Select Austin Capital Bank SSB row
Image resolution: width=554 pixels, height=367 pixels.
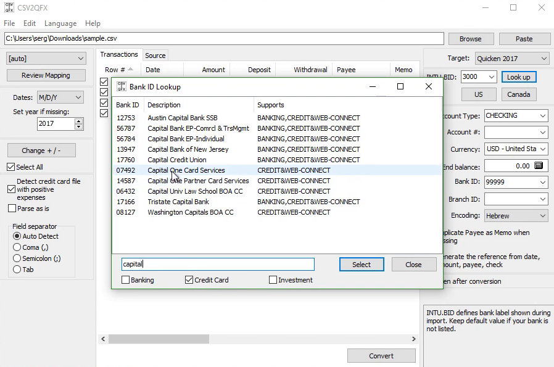(x=277, y=118)
